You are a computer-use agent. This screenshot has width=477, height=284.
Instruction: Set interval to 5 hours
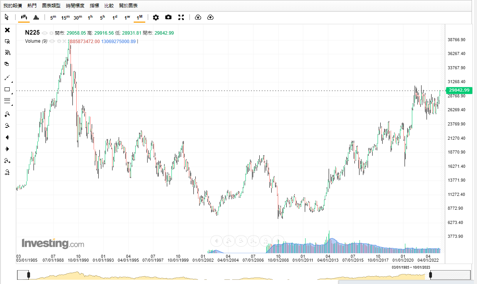(x=102, y=17)
